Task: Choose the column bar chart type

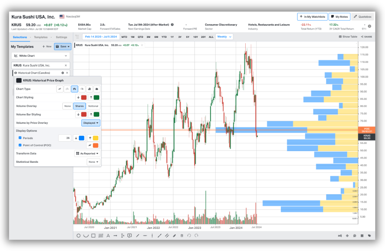Action: coord(89,89)
